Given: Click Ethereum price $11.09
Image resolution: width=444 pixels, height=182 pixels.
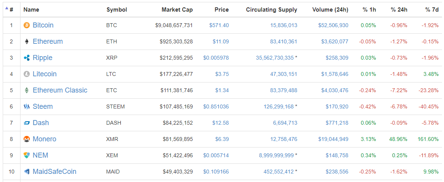Looking at the screenshot, I should (220, 42).
